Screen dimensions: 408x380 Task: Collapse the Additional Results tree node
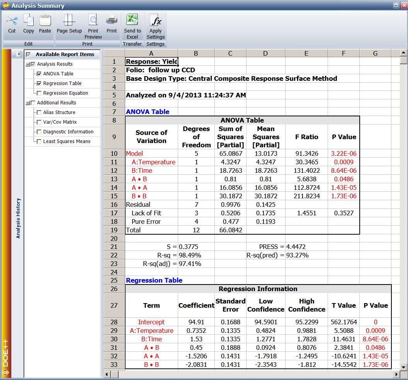click(27, 103)
